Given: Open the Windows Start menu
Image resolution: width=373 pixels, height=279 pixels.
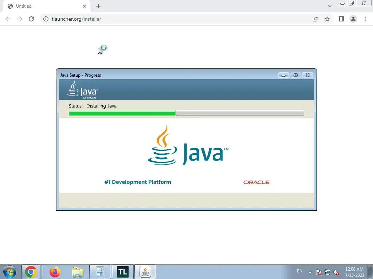Looking at the screenshot, I should (10, 272).
